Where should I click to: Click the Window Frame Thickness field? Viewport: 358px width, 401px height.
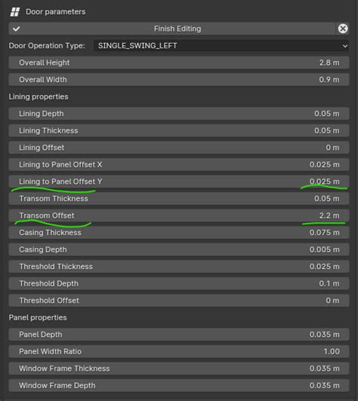(x=179, y=369)
